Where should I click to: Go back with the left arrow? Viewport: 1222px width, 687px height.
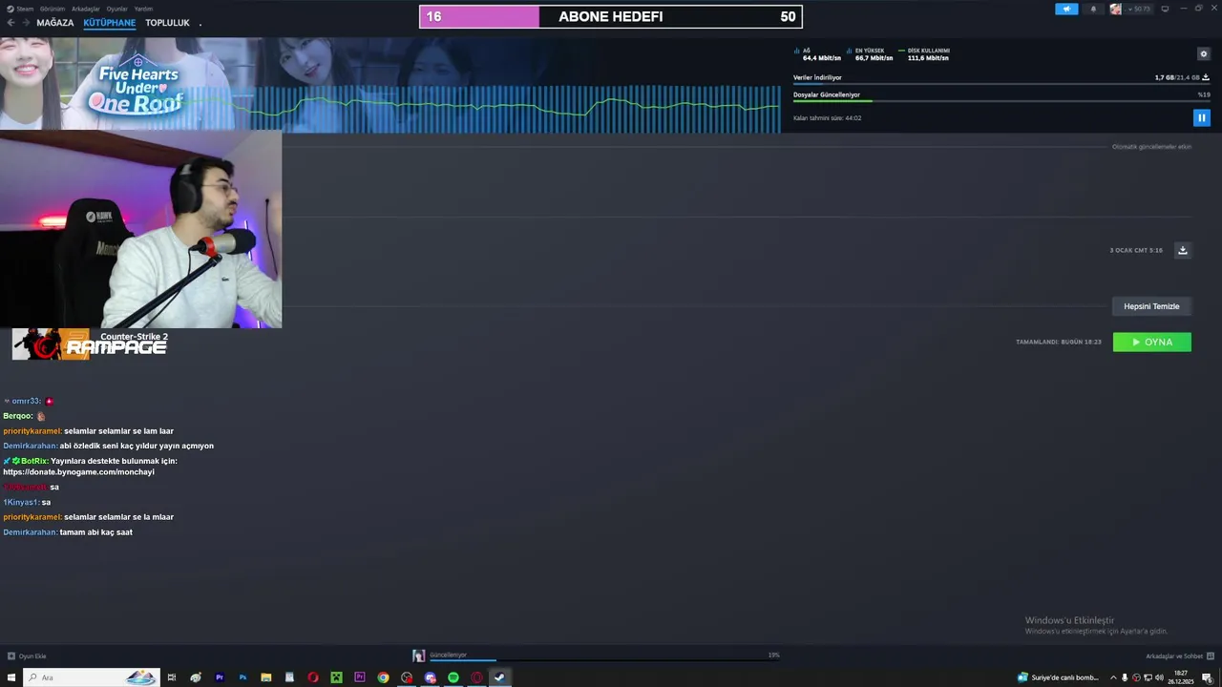(11, 23)
